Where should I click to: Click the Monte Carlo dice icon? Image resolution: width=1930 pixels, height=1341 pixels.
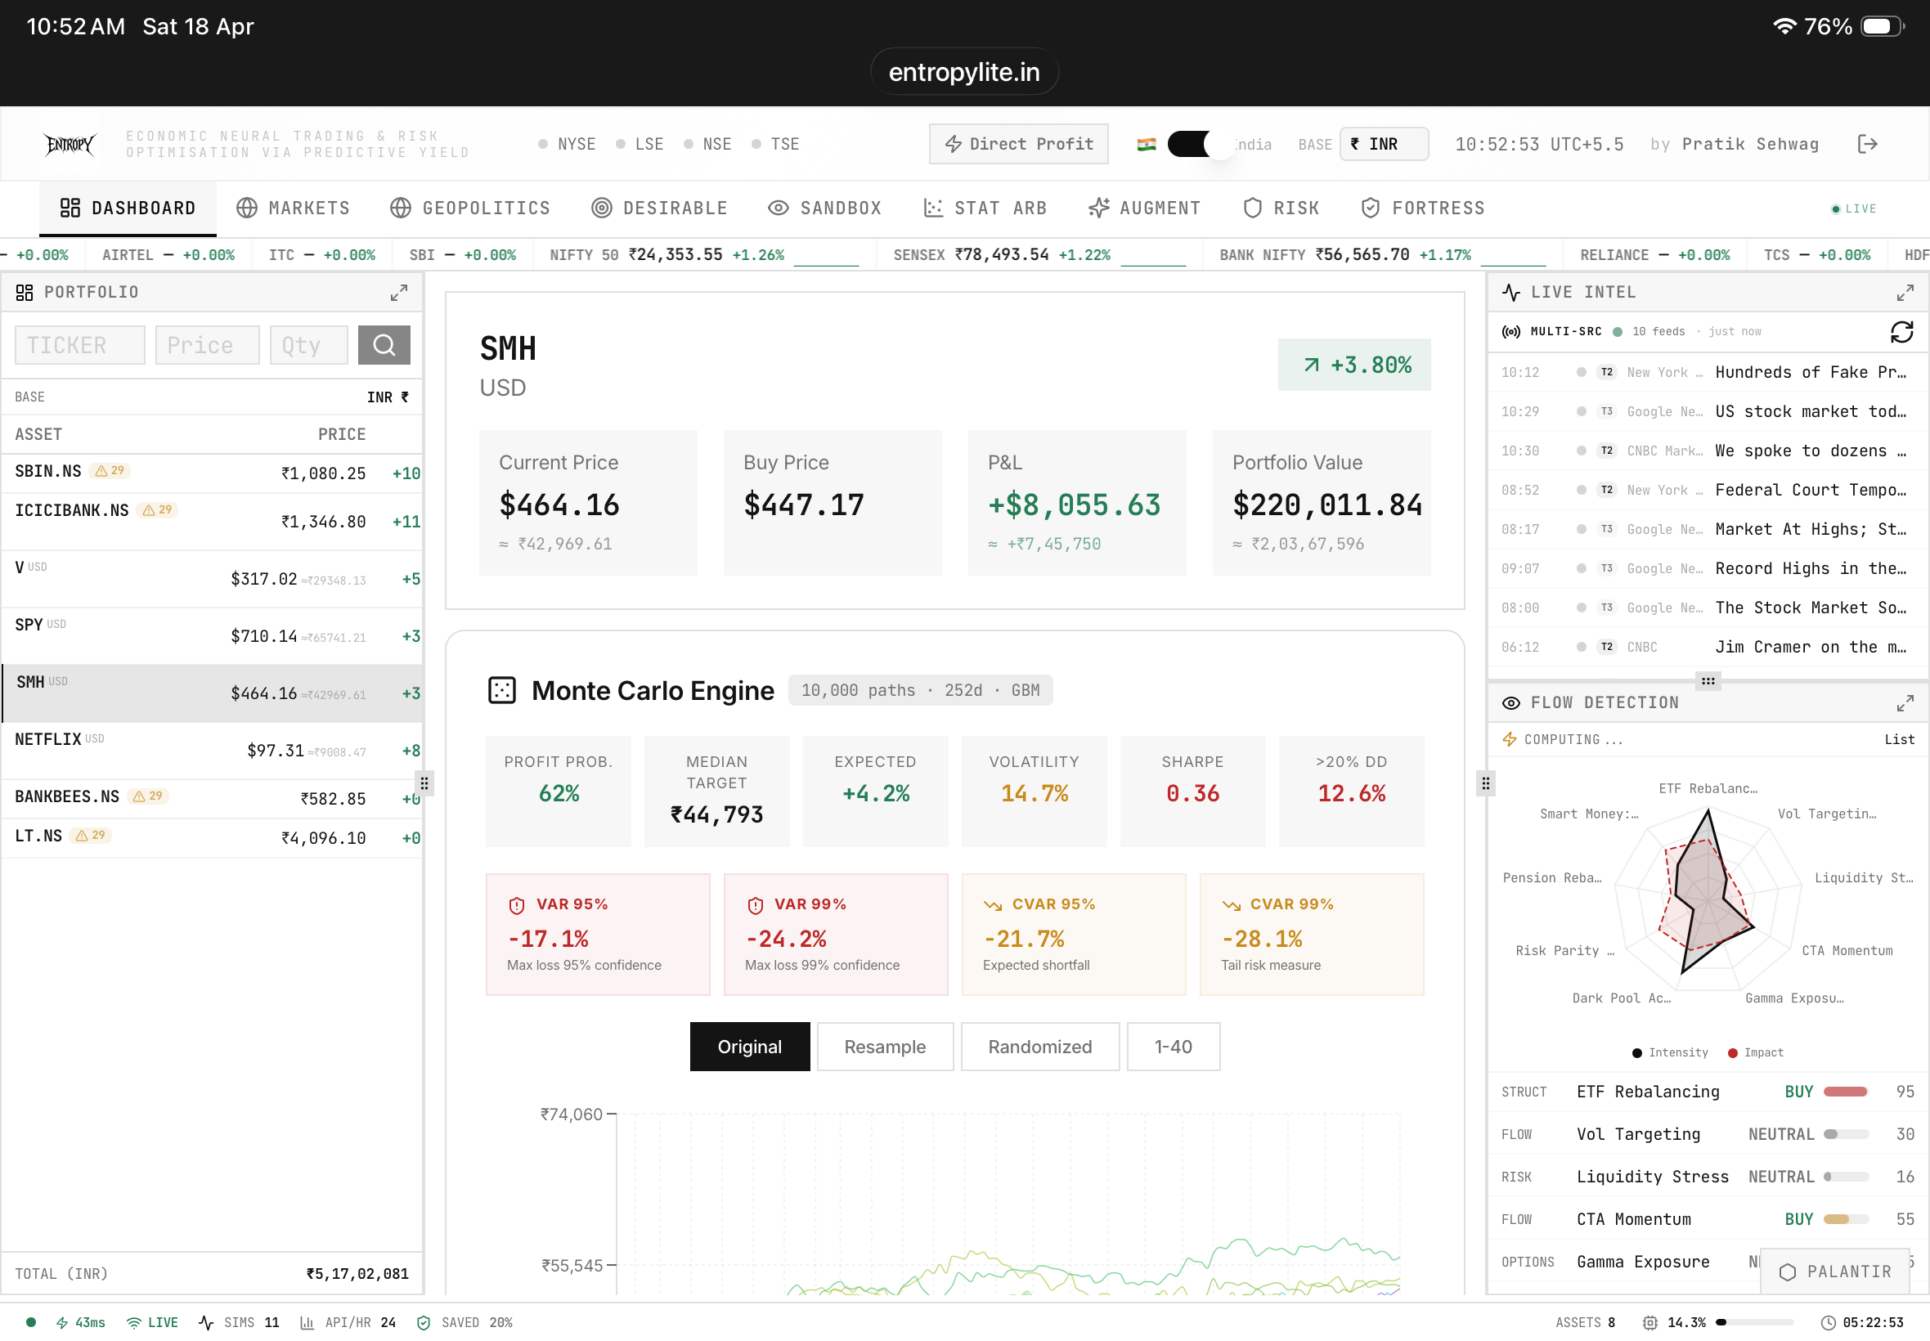coord(501,691)
